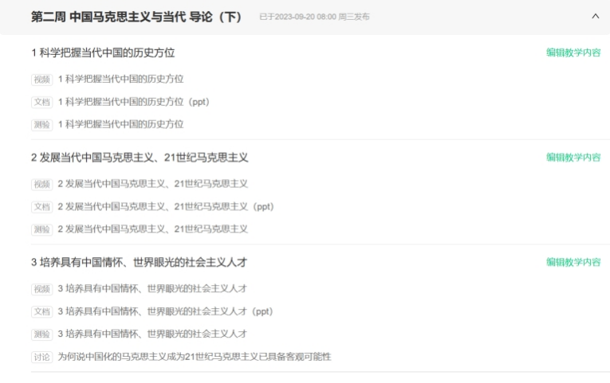
Task: Collapse the 第二周 week section chevron
Action: tap(595, 16)
